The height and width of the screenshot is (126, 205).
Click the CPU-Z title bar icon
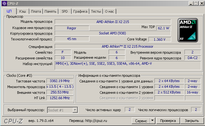click(x=4, y=3)
